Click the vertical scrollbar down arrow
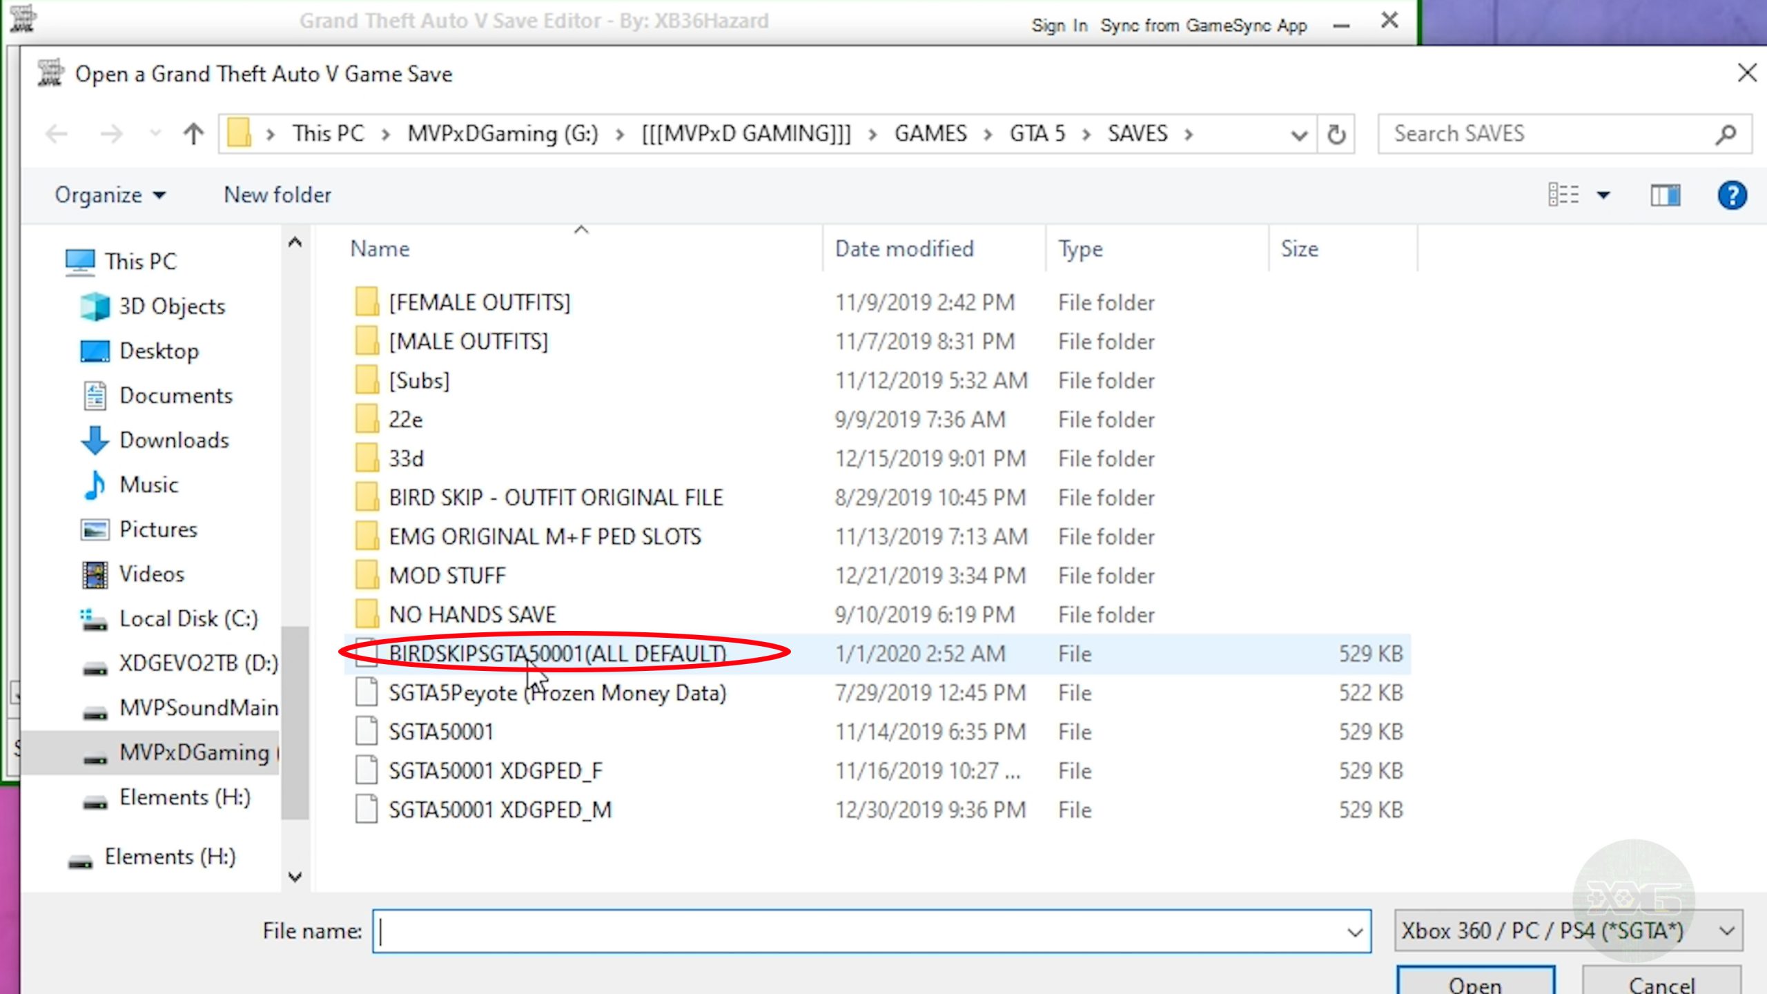1767x994 pixels. (295, 877)
